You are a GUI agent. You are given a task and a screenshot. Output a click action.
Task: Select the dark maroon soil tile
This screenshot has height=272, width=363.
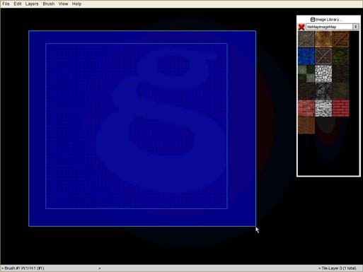pos(306,91)
